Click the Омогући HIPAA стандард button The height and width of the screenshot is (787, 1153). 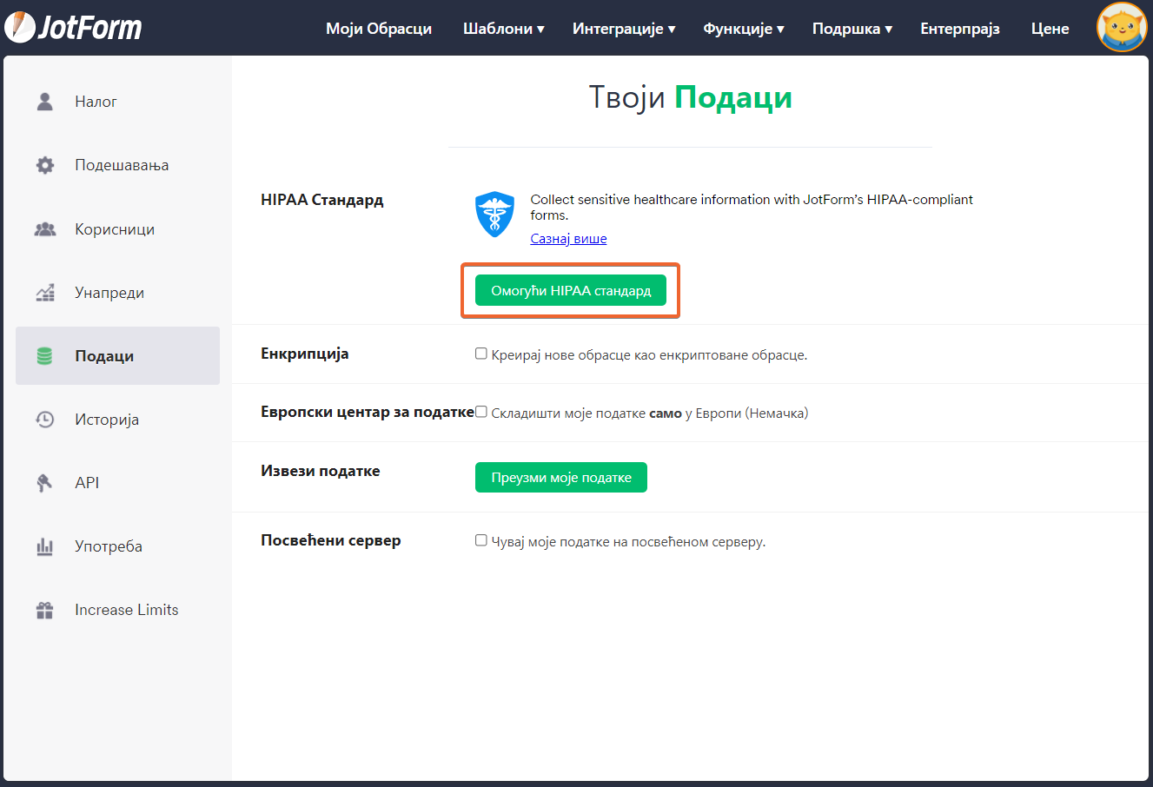[571, 291]
